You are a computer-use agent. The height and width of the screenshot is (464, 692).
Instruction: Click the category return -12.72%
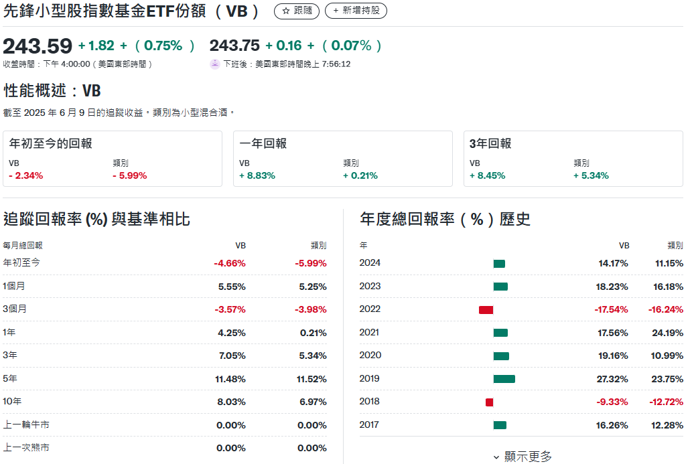(x=666, y=402)
